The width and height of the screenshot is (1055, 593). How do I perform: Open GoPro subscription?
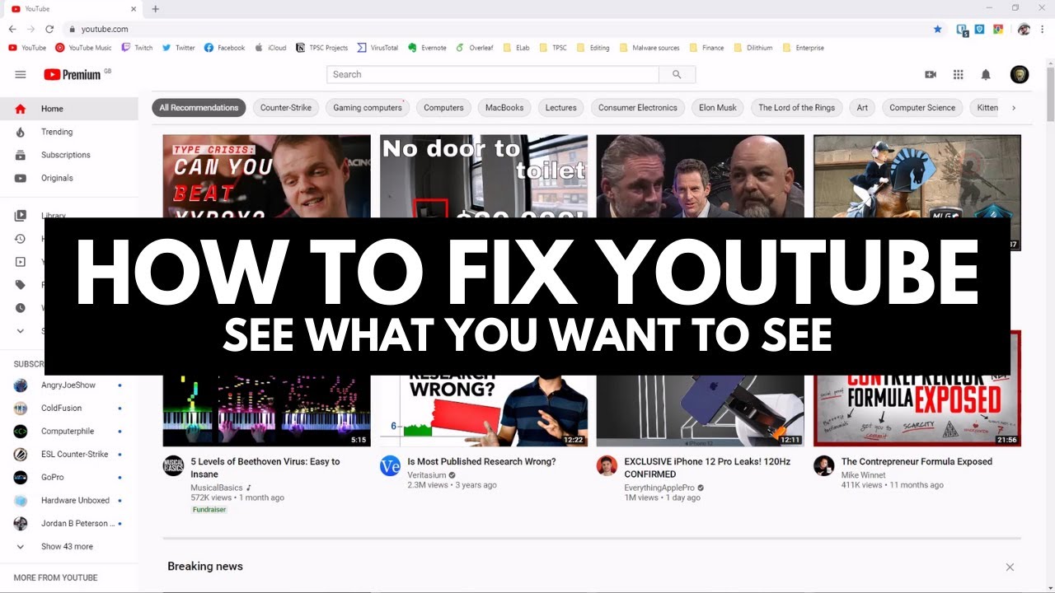[69, 478]
